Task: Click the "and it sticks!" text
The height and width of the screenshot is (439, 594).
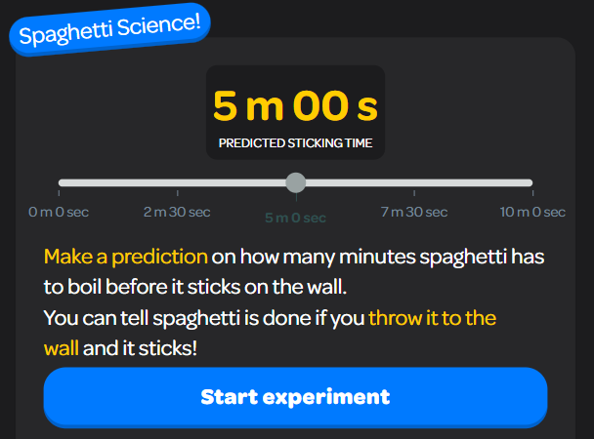Action: [140, 346]
